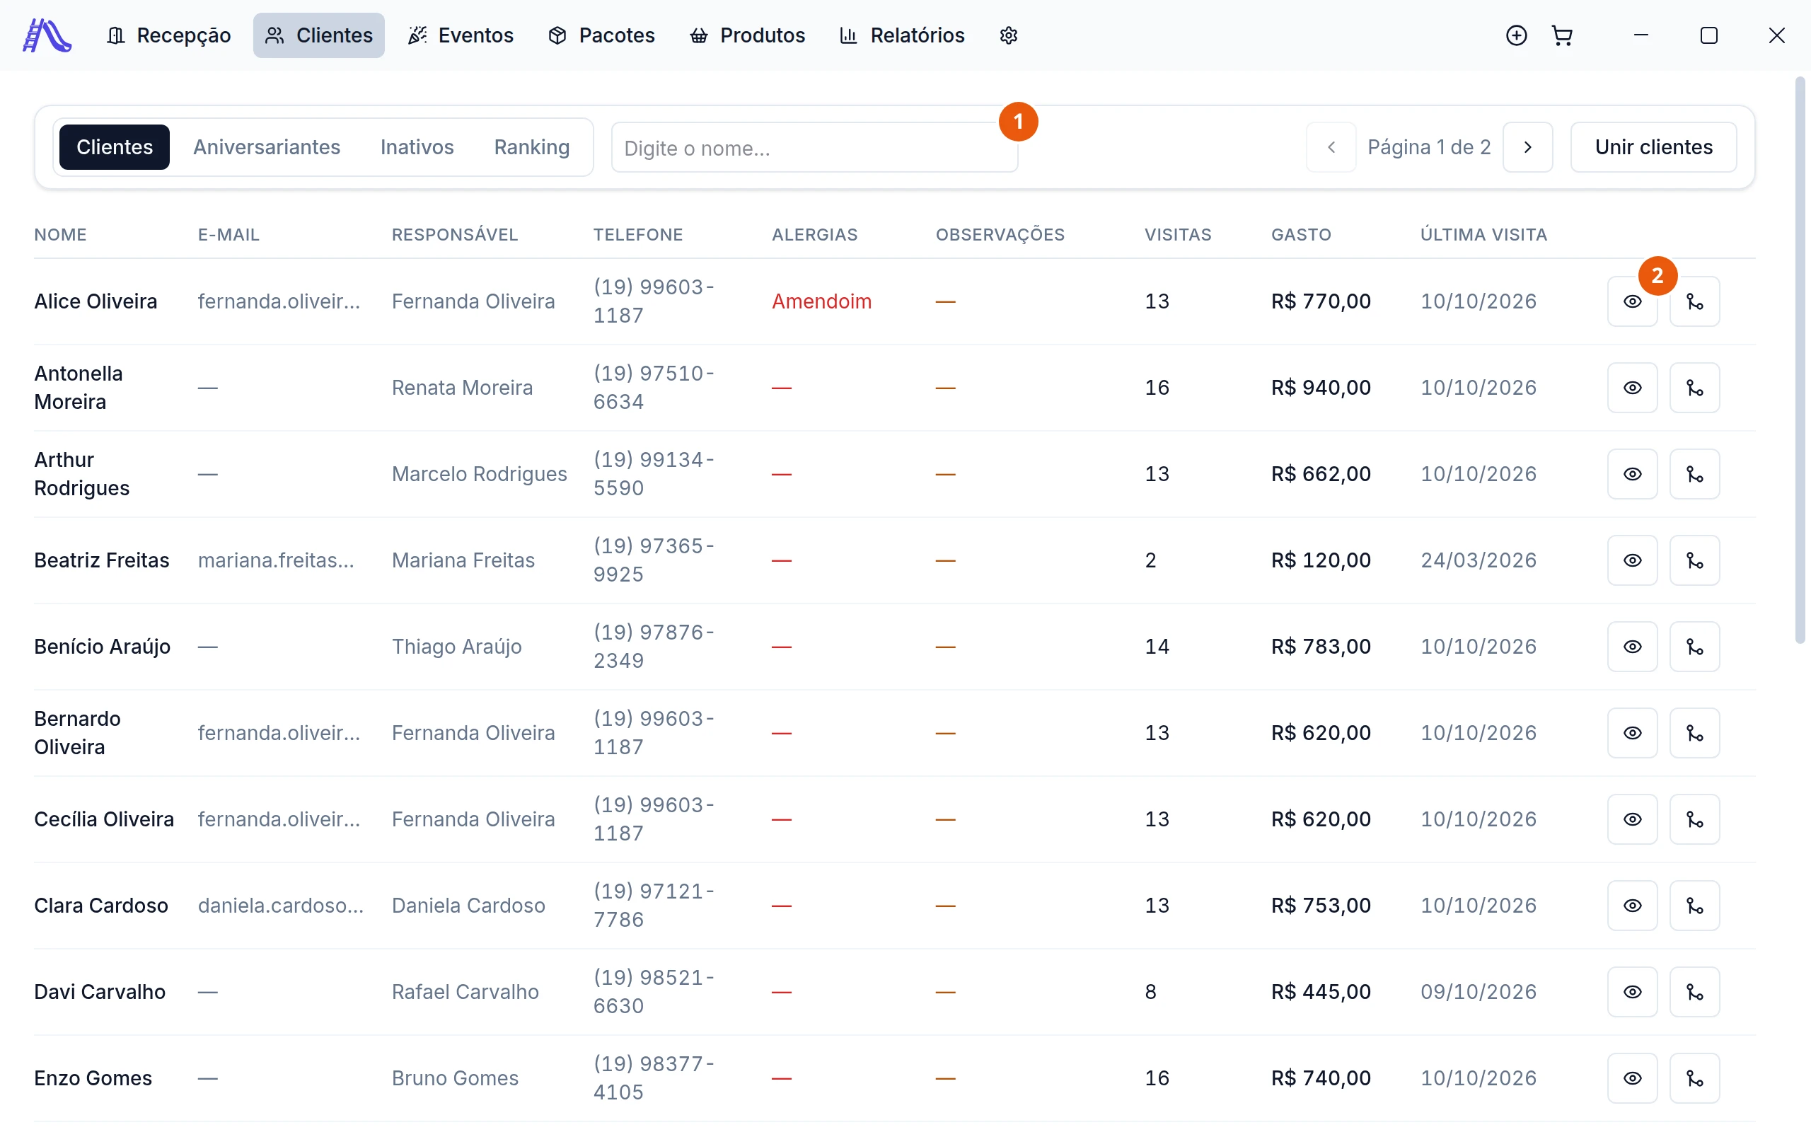Viewport: 1811px width, 1132px height.
Task: Click merge icon for Beatriz Freitas row
Action: [1694, 560]
